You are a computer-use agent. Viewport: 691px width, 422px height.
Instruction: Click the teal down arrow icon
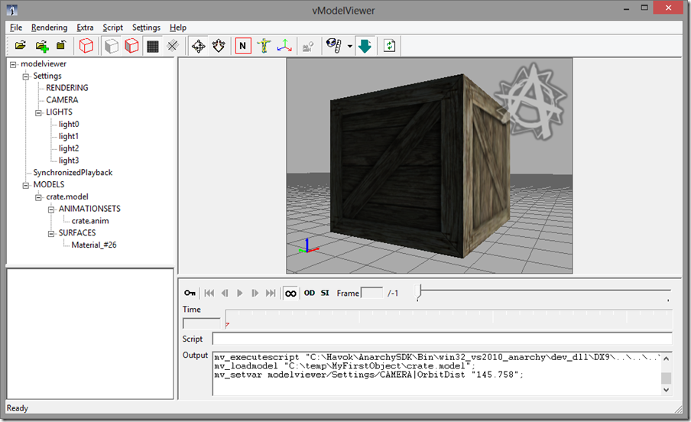click(365, 46)
